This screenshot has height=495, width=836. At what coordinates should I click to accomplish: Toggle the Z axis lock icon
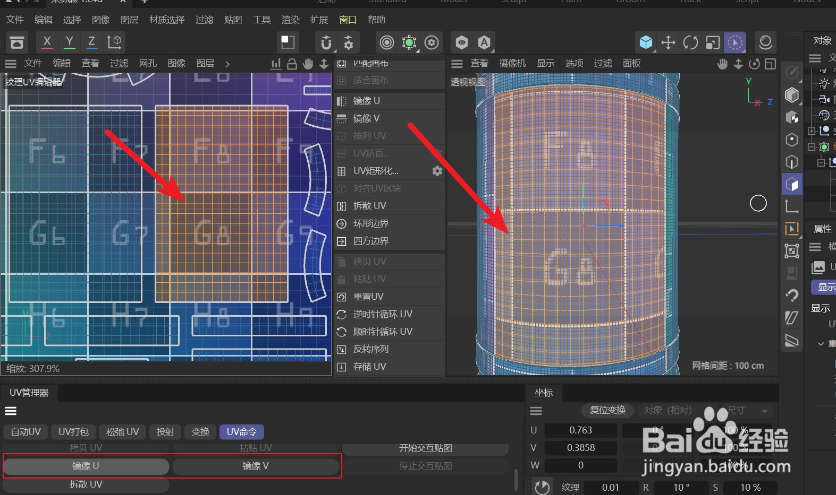(x=91, y=42)
